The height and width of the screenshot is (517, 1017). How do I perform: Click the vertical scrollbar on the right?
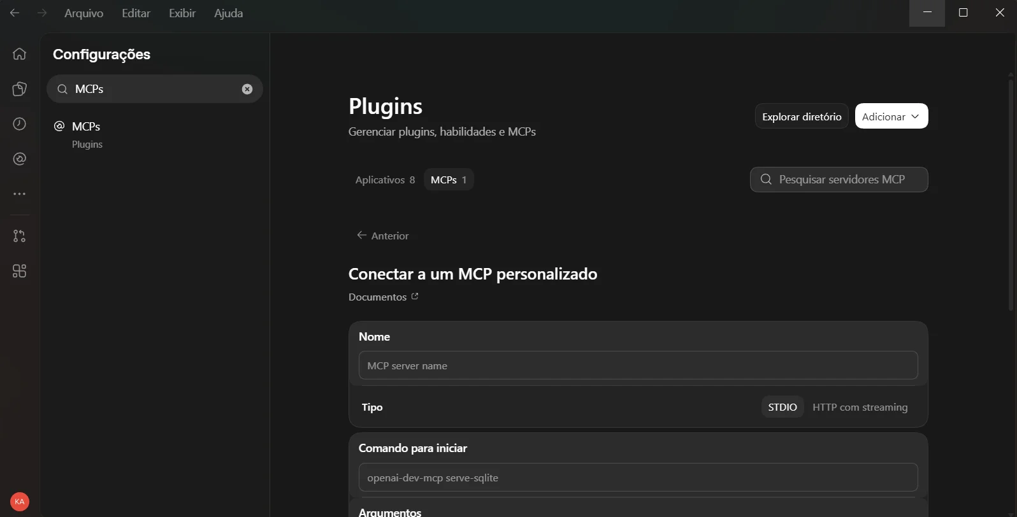[x=1011, y=194]
